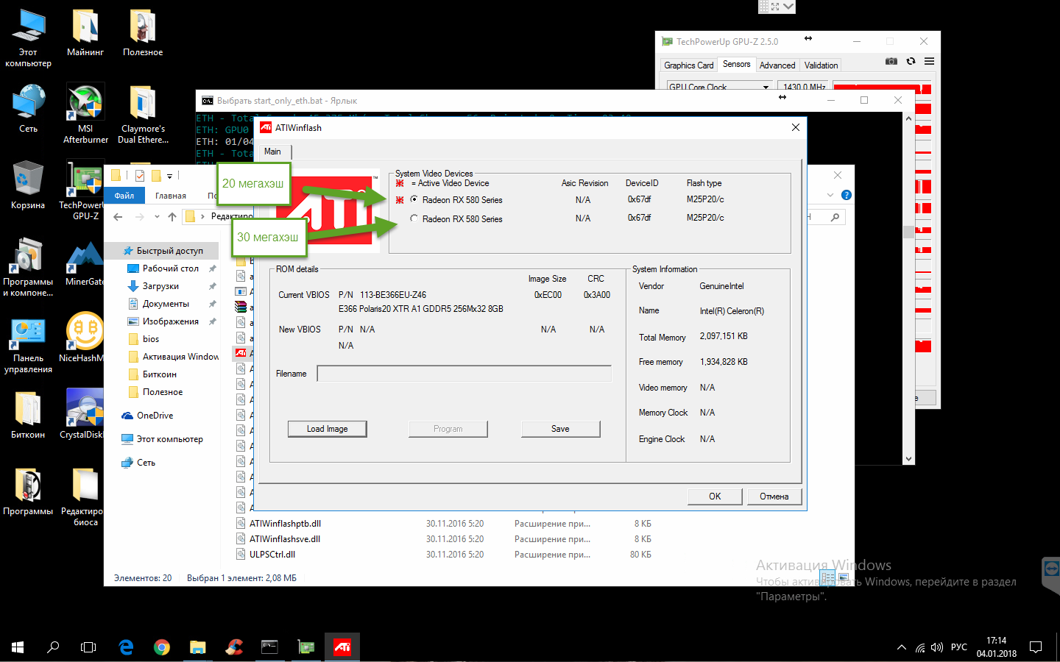Select the first, already-selected Radeon RX 580 Series radio
Screen dimensions: 1060x662
414,199
